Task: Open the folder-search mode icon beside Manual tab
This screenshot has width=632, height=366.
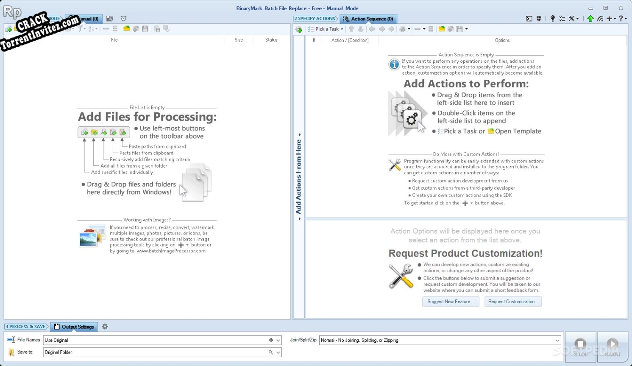Action: pyautogui.click(x=109, y=19)
